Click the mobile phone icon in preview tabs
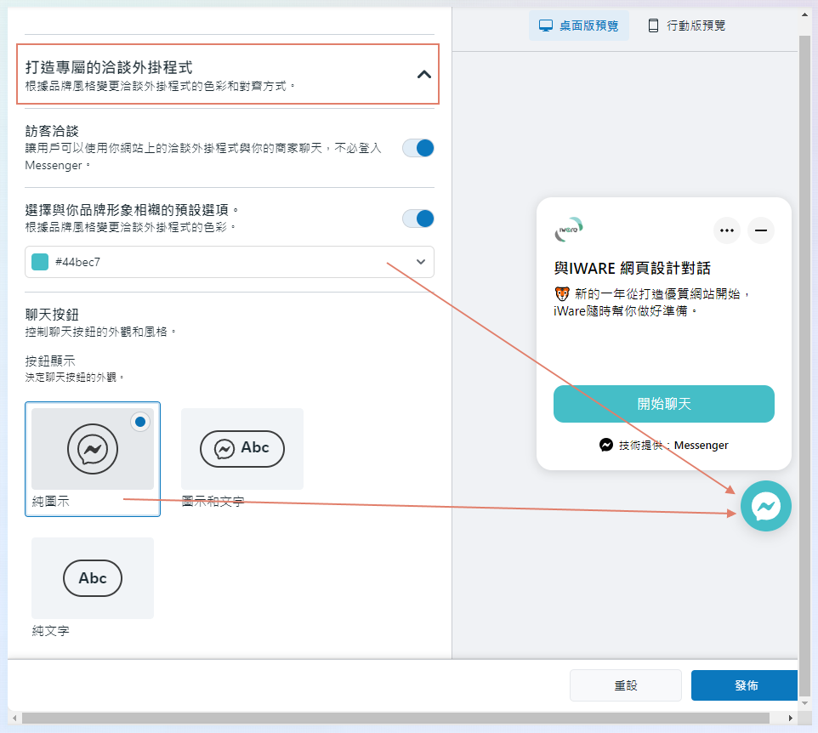Image resolution: width=818 pixels, height=733 pixels. [653, 26]
